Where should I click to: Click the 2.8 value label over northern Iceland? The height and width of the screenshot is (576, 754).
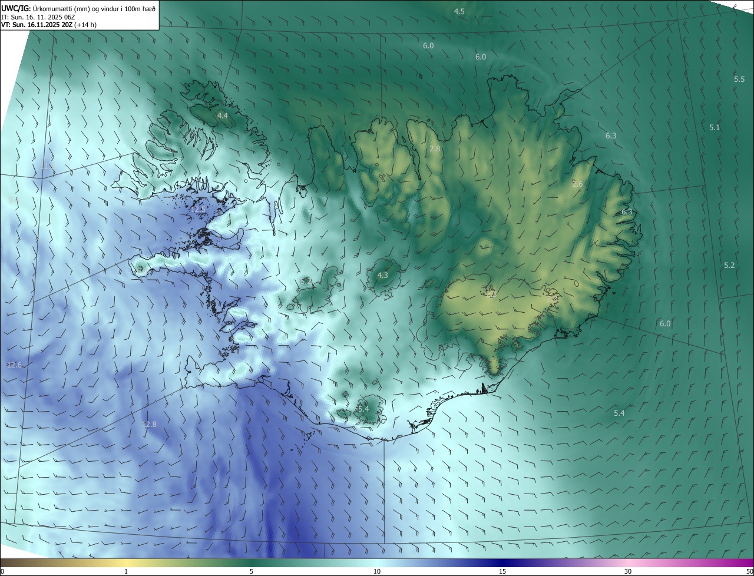point(435,149)
